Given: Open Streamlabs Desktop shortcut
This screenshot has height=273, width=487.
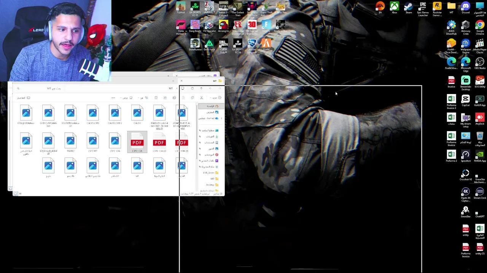Looking at the screenshot, I should (466, 83).
